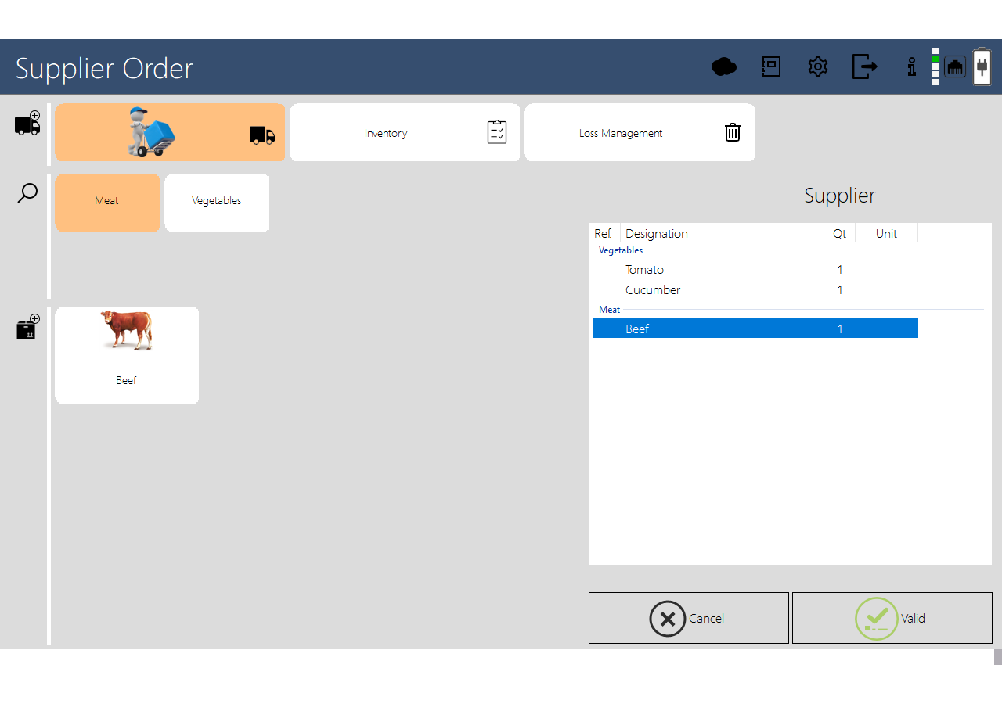The height and width of the screenshot is (704, 1002).
Task: Click the battery power plug icon
Action: [982, 67]
